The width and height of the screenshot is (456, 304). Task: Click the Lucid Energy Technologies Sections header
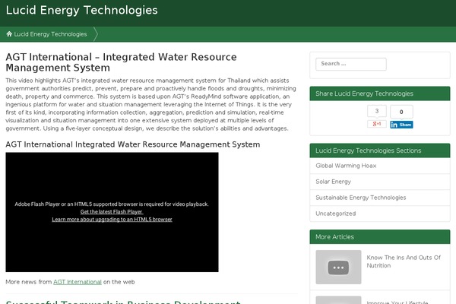click(380, 150)
